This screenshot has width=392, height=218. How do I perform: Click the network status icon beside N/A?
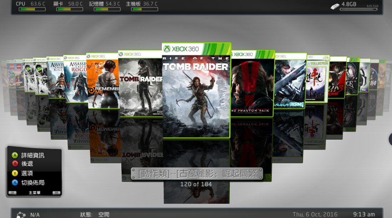(x=21, y=215)
